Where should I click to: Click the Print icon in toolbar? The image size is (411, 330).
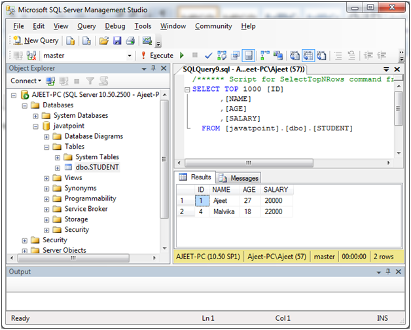tap(130, 41)
